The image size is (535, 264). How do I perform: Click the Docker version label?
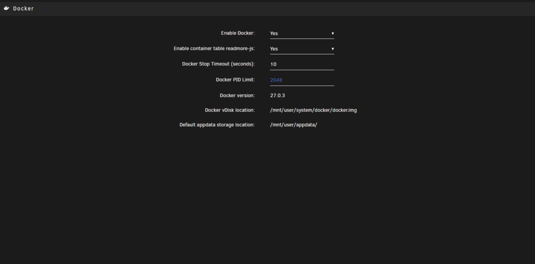point(237,95)
